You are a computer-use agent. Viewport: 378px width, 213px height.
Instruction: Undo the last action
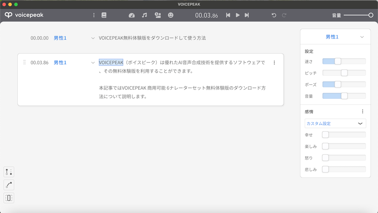point(274,15)
